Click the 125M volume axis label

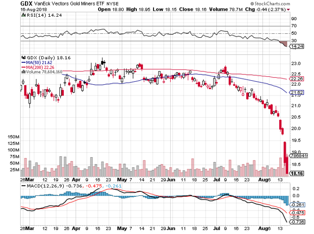point(13,143)
